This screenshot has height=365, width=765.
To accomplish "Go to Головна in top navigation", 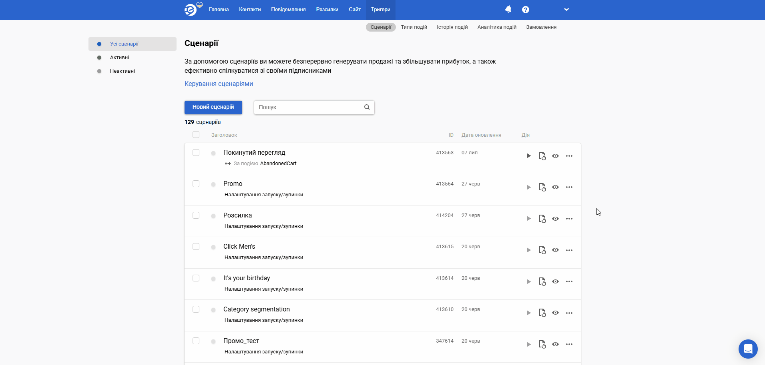I will (x=219, y=10).
